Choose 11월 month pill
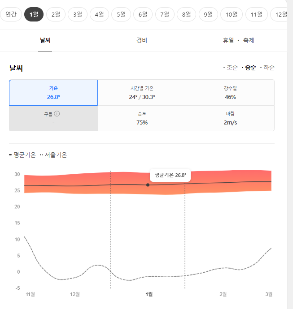This screenshot has height=309, width=293. pyautogui.click(x=257, y=14)
